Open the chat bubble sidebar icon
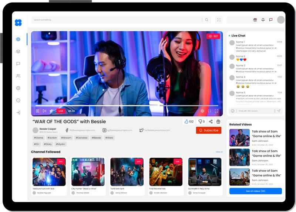 [18, 64]
